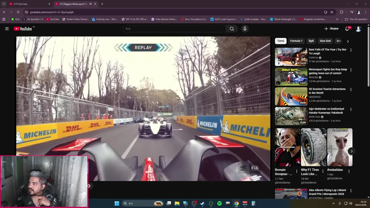Screen dimensions: 370x208
Task: Open Romain Grosjean short thumbnail
Action: tap(288, 147)
